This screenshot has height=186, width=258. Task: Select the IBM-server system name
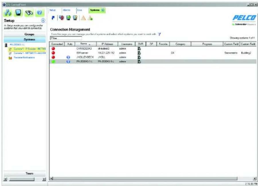(x=82, y=53)
